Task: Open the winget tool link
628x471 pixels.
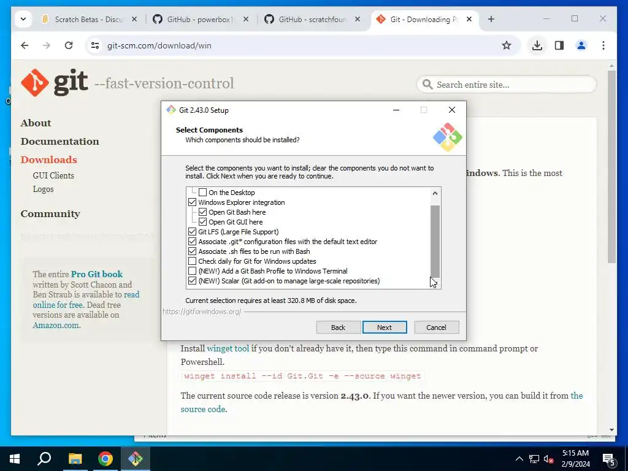Action: point(228,348)
